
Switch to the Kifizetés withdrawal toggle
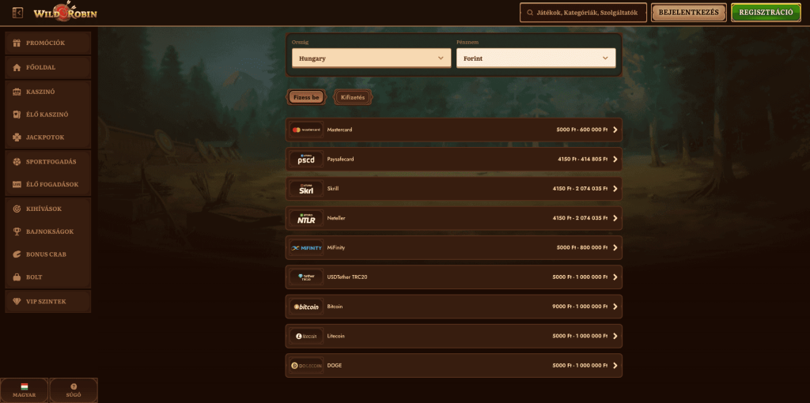[x=353, y=97]
